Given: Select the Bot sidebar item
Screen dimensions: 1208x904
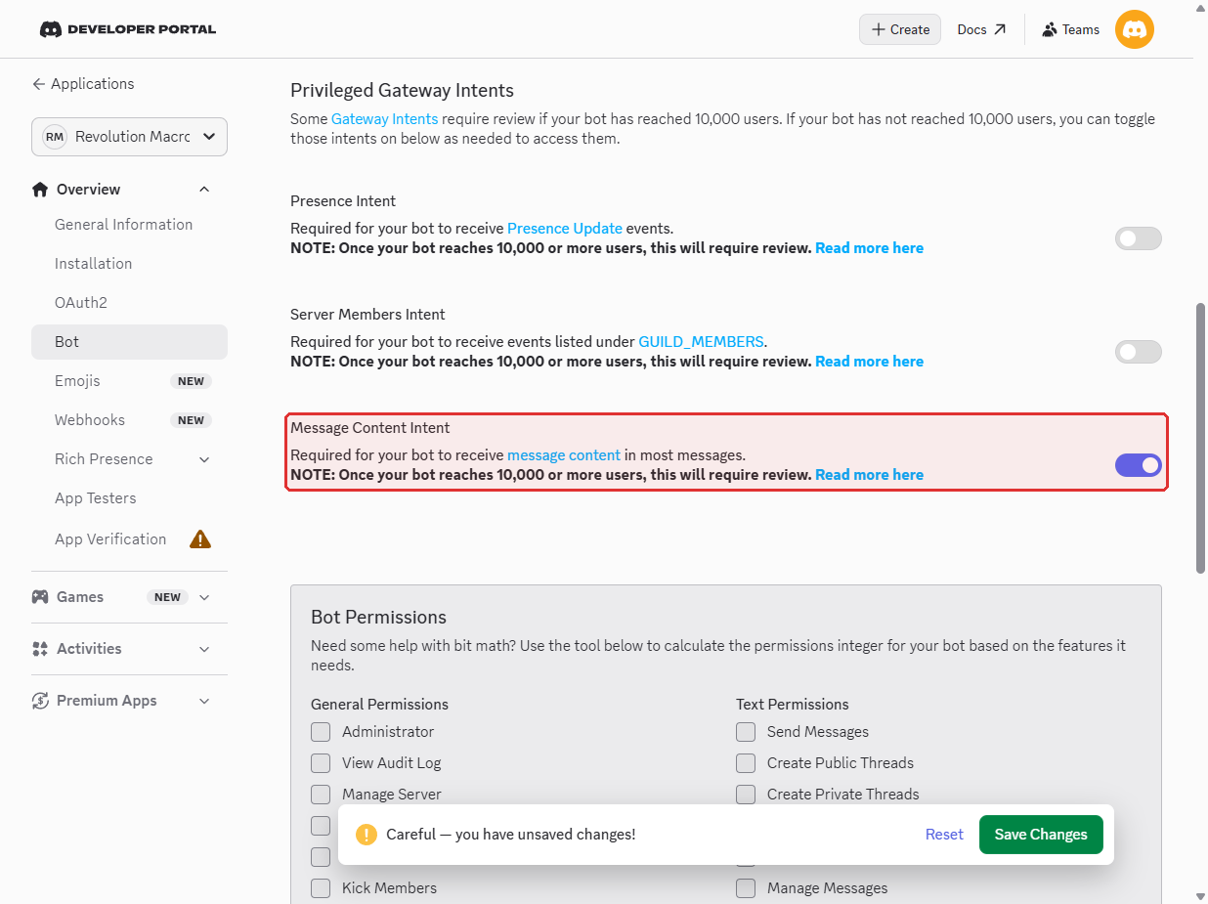Looking at the screenshot, I should coord(129,342).
